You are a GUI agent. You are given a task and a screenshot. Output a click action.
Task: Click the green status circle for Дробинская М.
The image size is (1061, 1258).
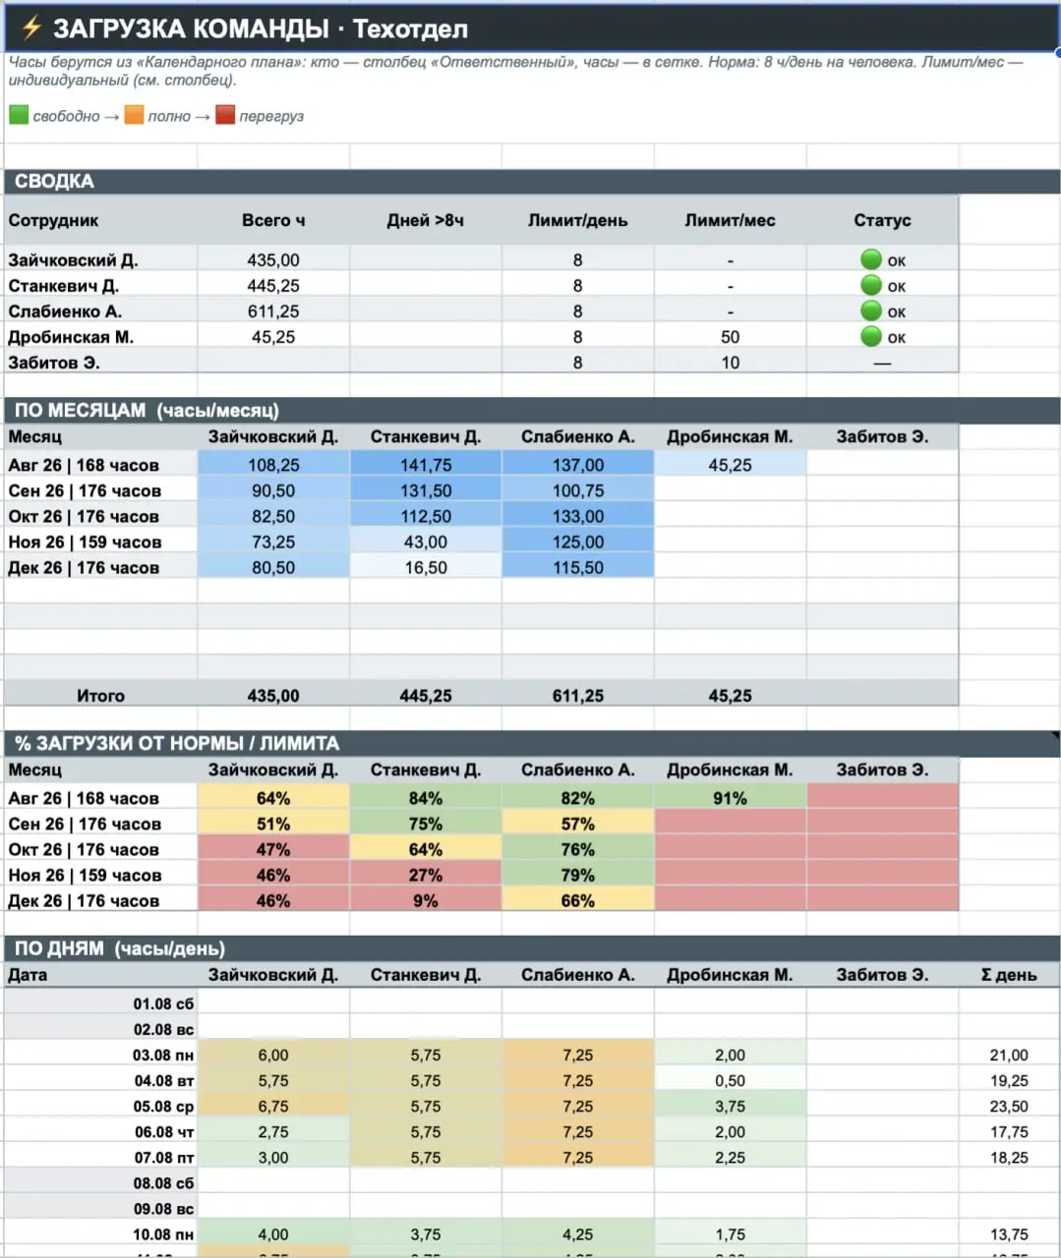pos(871,336)
